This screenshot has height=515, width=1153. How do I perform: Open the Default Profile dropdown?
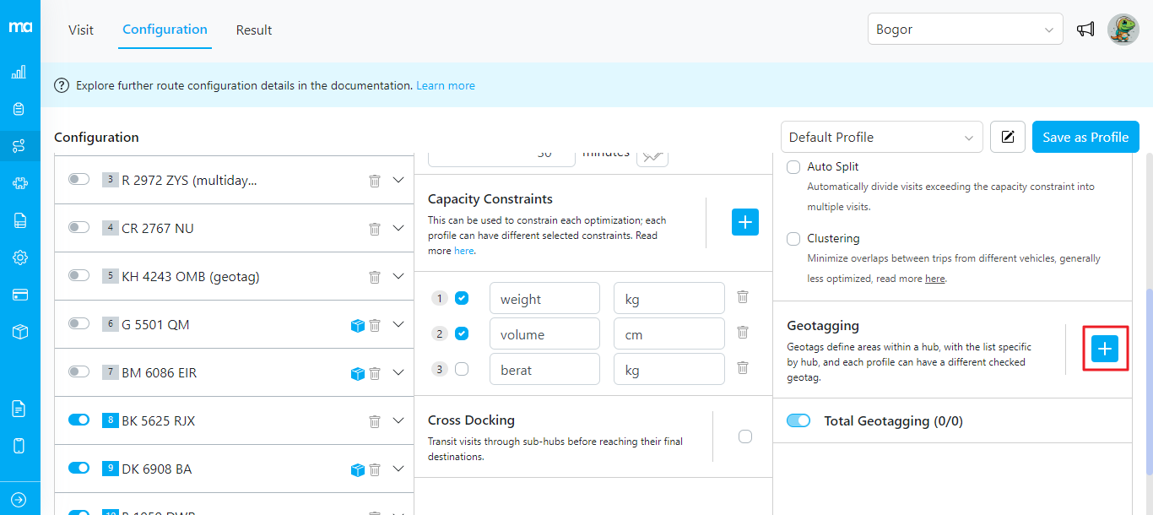(881, 138)
